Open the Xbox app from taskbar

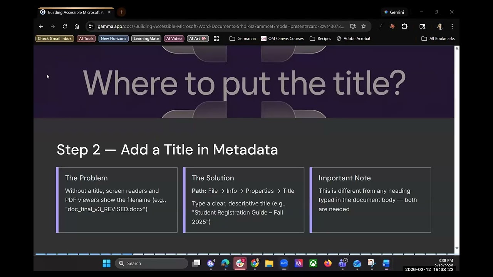point(313,264)
